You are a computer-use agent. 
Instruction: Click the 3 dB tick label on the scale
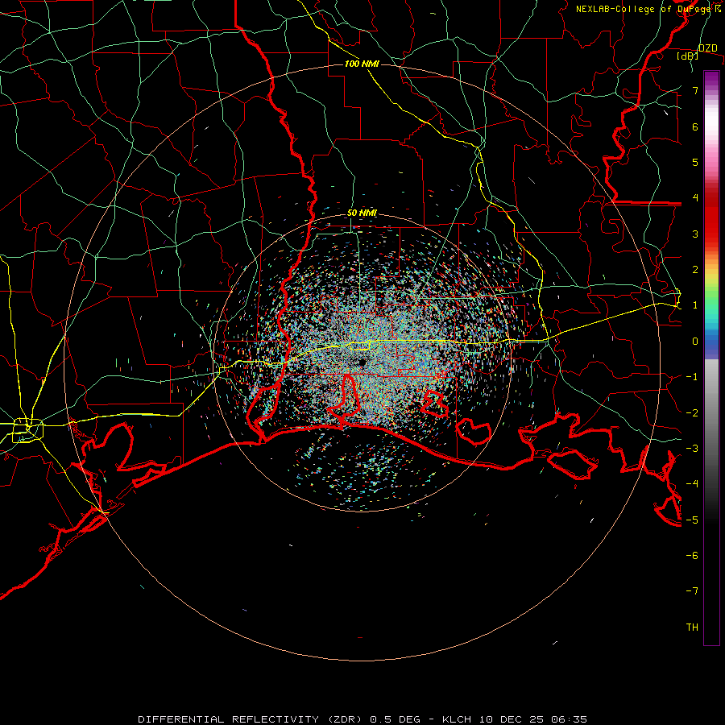point(695,234)
